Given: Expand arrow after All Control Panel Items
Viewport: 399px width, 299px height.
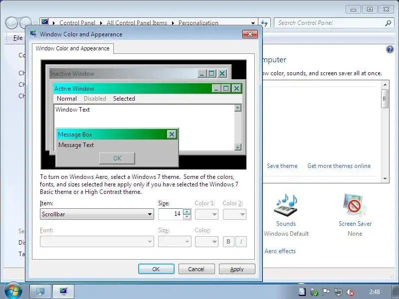Looking at the screenshot, I should coord(173,23).
